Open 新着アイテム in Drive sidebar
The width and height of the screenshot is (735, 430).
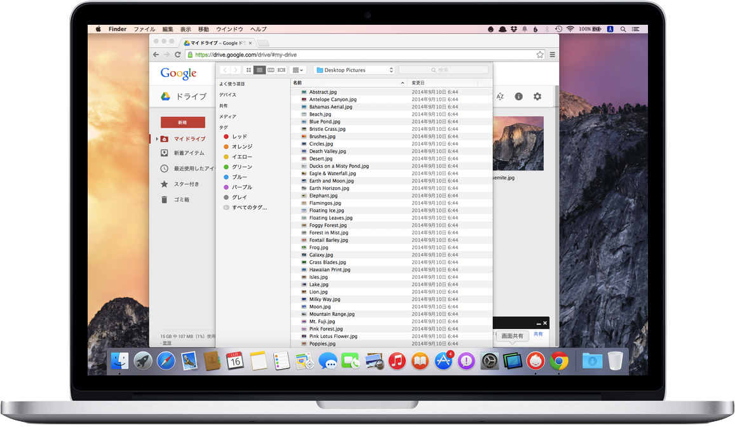pyautogui.click(x=189, y=153)
